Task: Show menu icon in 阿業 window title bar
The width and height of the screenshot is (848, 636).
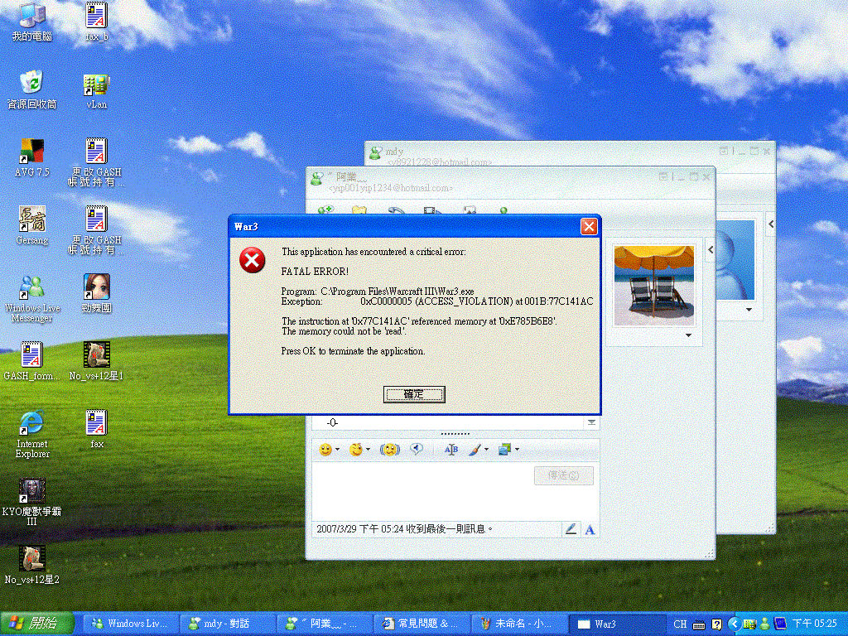Action: 663,177
